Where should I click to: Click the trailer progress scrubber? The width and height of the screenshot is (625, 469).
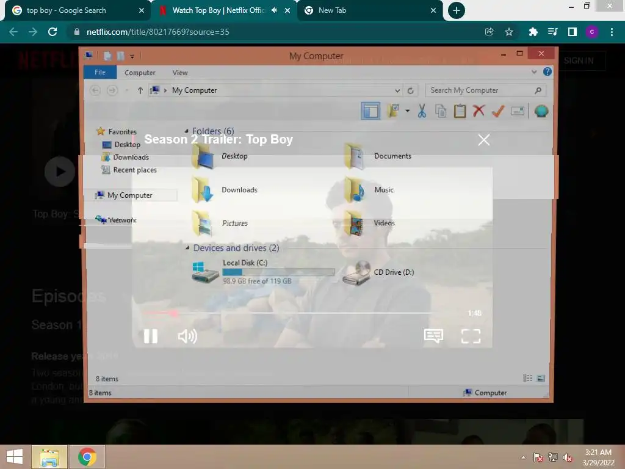pyautogui.click(x=174, y=313)
